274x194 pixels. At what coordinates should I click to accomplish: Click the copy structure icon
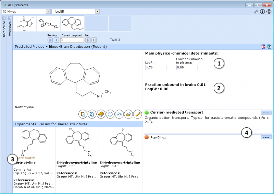(92, 114)
